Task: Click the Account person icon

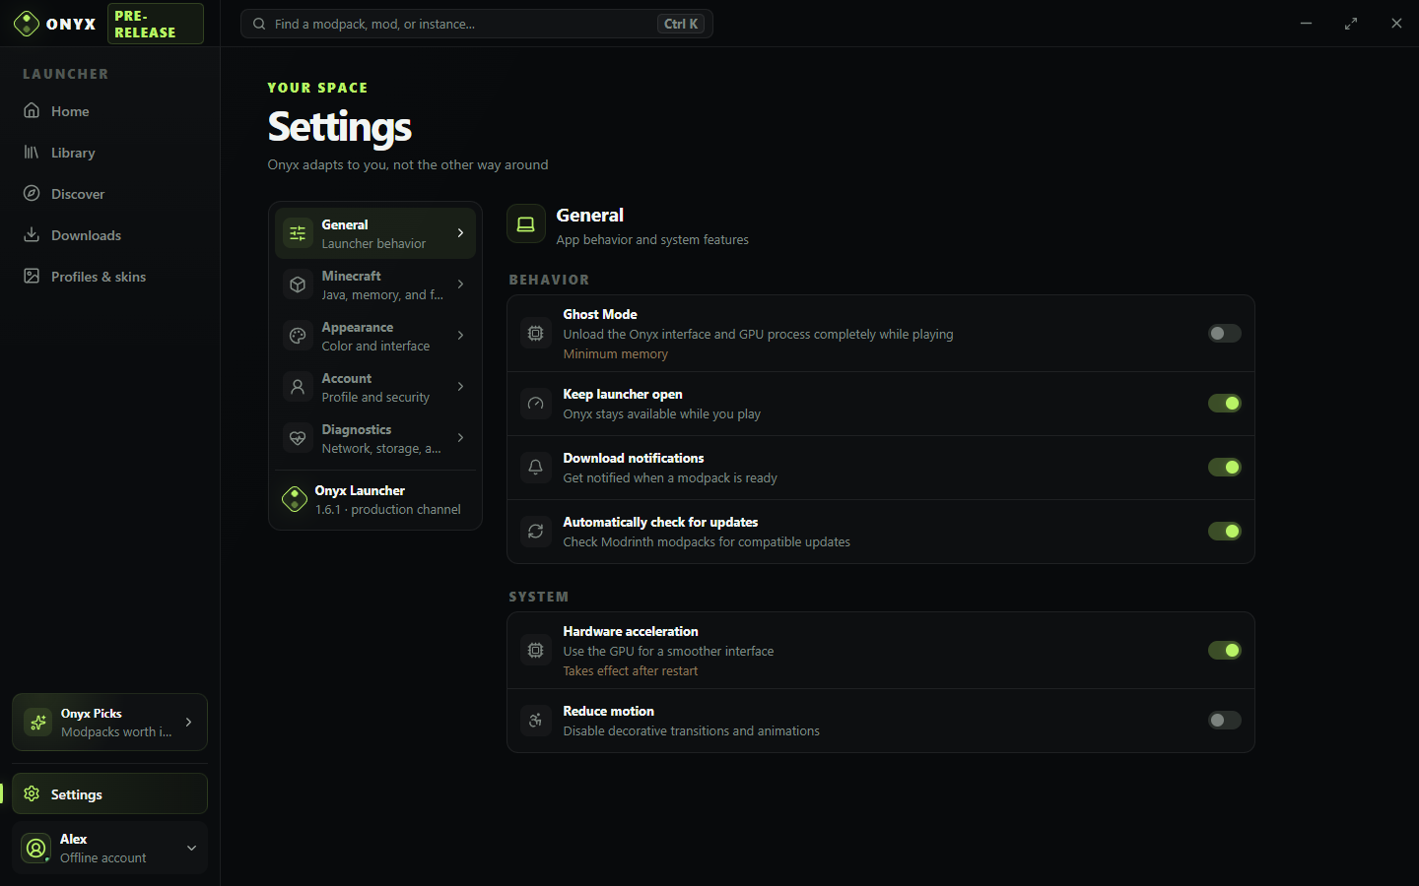Action: (x=298, y=387)
